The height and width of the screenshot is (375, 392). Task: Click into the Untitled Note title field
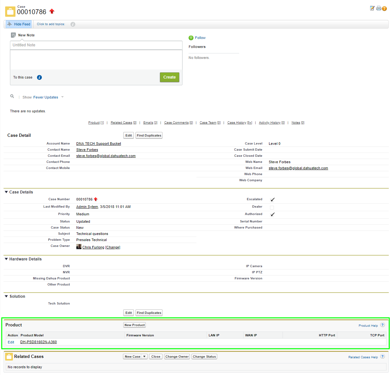tap(96, 45)
